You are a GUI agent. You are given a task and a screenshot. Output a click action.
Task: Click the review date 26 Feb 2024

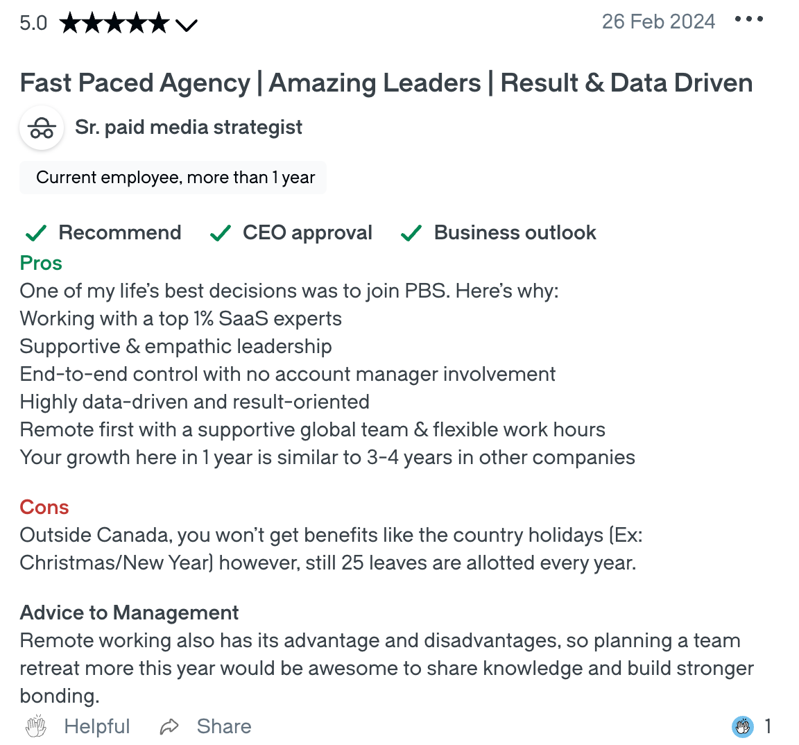click(x=658, y=22)
